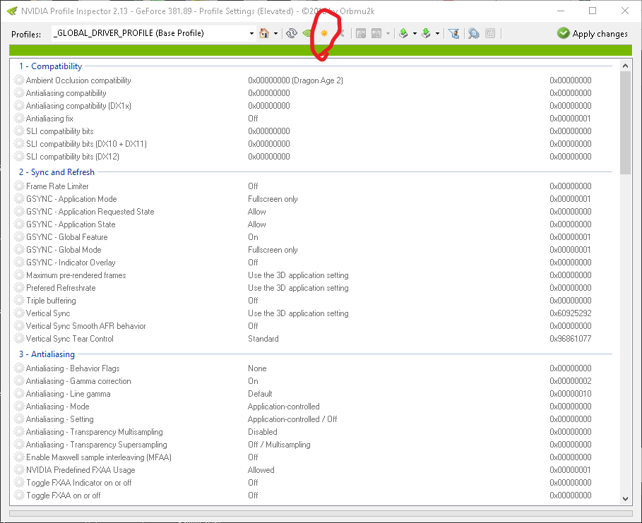Image resolution: width=642 pixels, height=523 pixels.
Task: Open the bit value editor
Action: coord(490,33)
